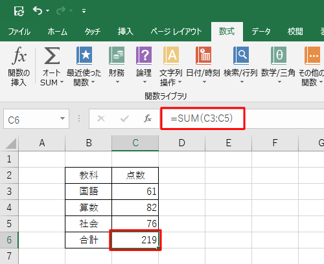Select row 7 header
This screenshot has height=264, width=324.
click(x=9, y=256)
